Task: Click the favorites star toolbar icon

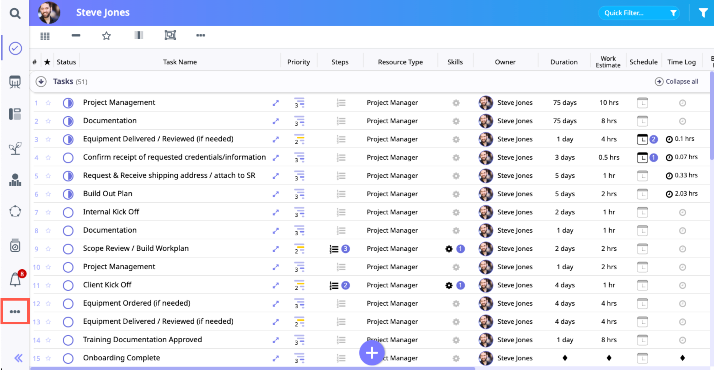Action: coord(106,36)
